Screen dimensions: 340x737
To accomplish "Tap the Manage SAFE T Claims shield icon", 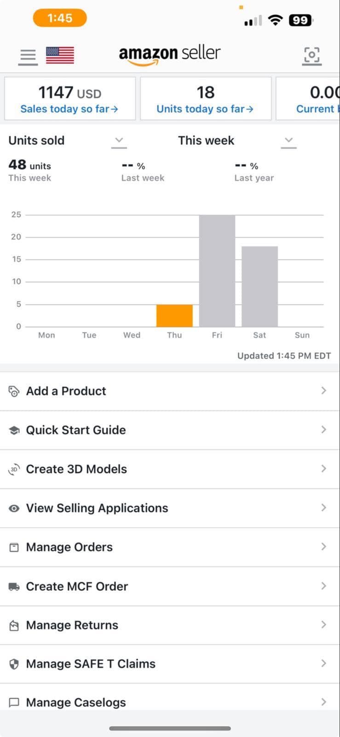I will tap(14, 664).
